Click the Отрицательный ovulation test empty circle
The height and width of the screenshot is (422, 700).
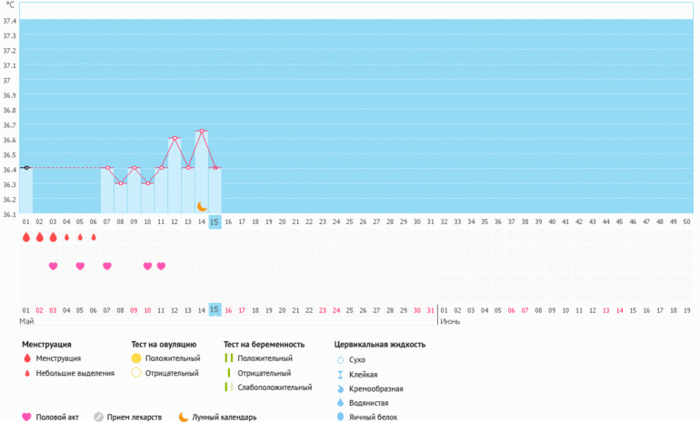(136, 373)
